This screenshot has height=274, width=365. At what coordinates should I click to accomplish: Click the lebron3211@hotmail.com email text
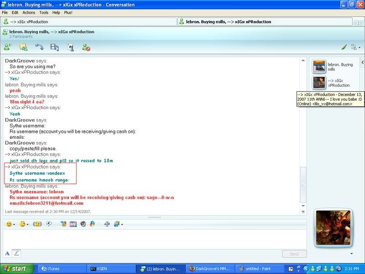point(55,203)
